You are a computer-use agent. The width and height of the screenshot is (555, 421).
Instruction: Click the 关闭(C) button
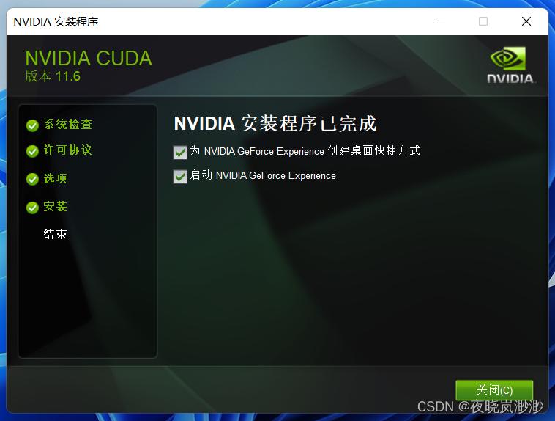494,390
